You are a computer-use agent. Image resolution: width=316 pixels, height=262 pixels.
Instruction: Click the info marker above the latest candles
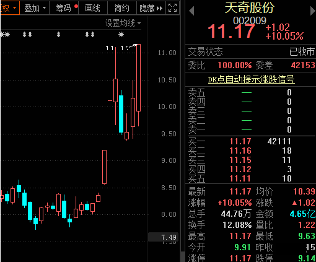click(121, 34)
